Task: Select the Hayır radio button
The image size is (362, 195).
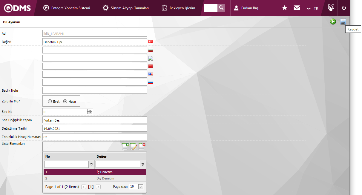Action: (65, 102)
